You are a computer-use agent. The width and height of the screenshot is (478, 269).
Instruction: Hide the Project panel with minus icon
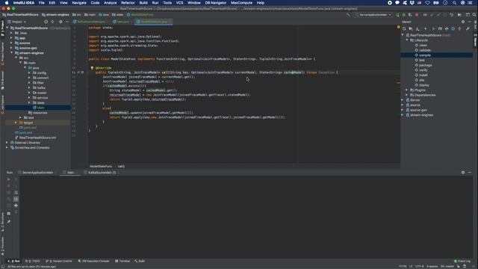click(x=67, y=22)
